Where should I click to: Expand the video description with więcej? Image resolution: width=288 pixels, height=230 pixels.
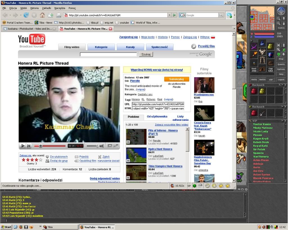(x=141, y=90)
